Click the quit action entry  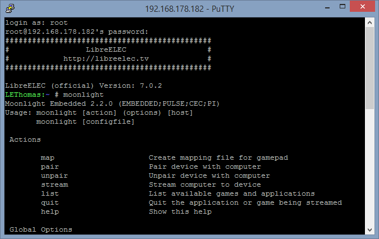tap(50, 203)
